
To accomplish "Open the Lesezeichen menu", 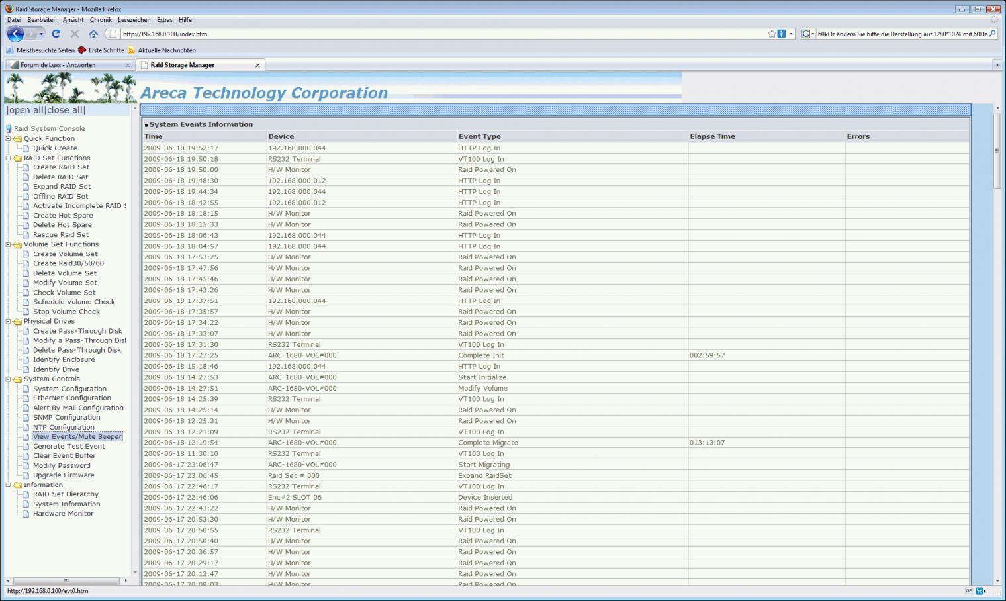I will tap(134, 20).
